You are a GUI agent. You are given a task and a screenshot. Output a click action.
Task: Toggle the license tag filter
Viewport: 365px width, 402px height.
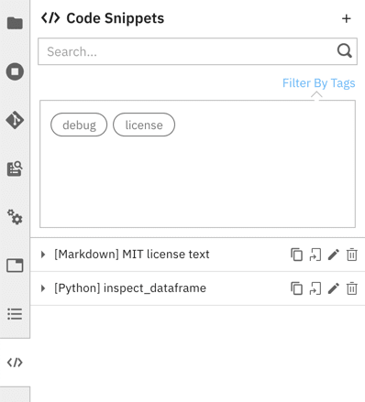(144, 125)
